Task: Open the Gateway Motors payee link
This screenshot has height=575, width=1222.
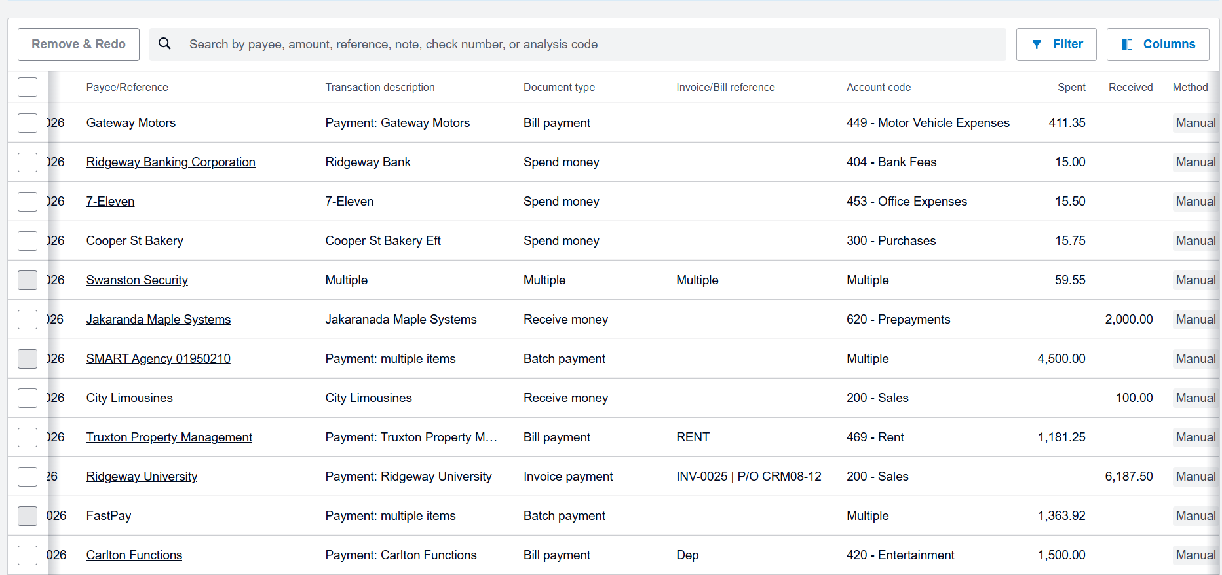Action: pyautogui.click(x=131, y=122)
